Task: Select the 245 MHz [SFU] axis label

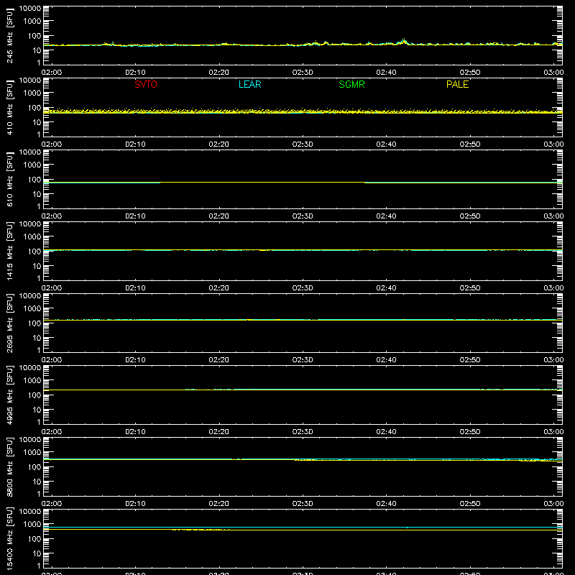Action: click(x=10, y=35)
